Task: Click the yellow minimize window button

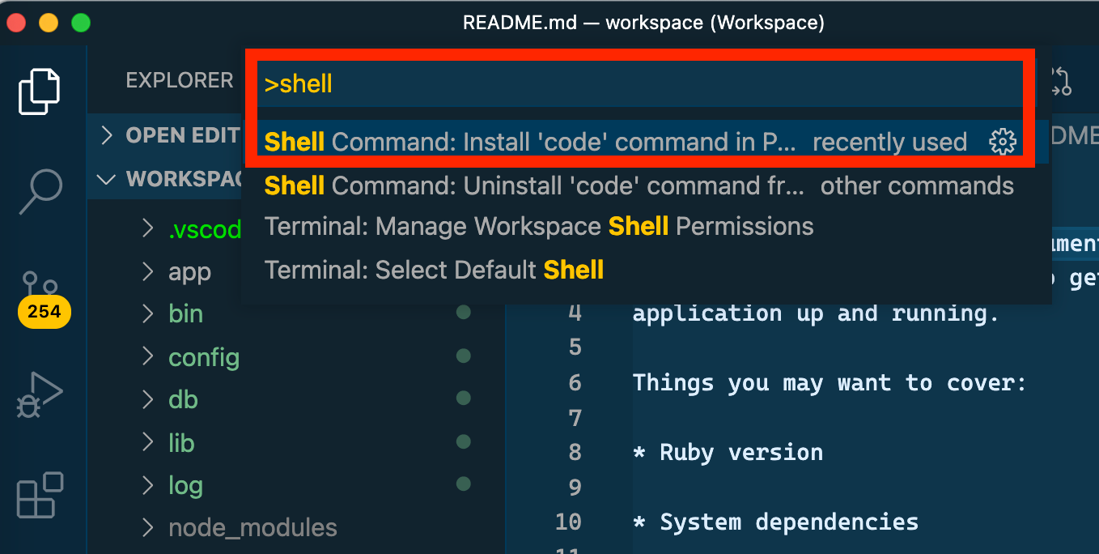Action: point(49,23)
